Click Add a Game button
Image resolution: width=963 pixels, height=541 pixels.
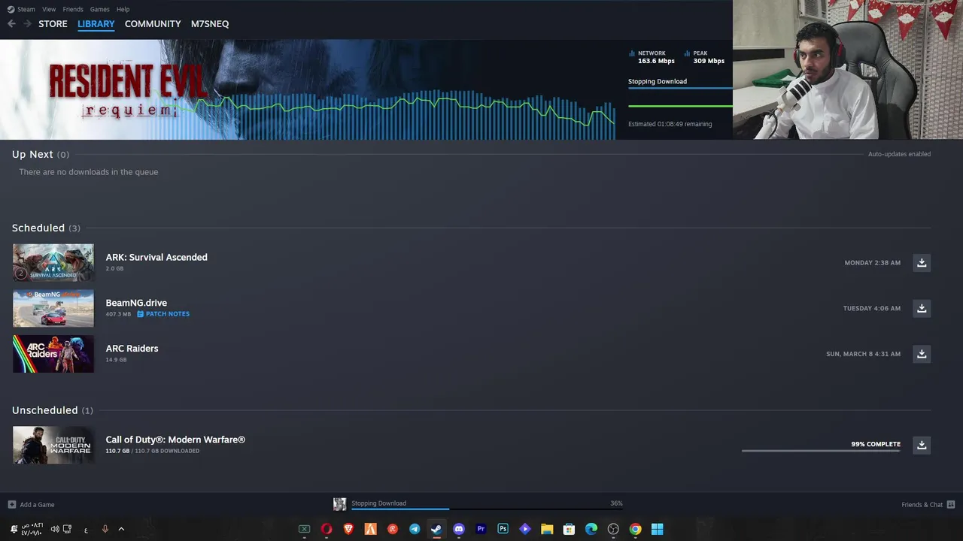[x=31, y=504]
